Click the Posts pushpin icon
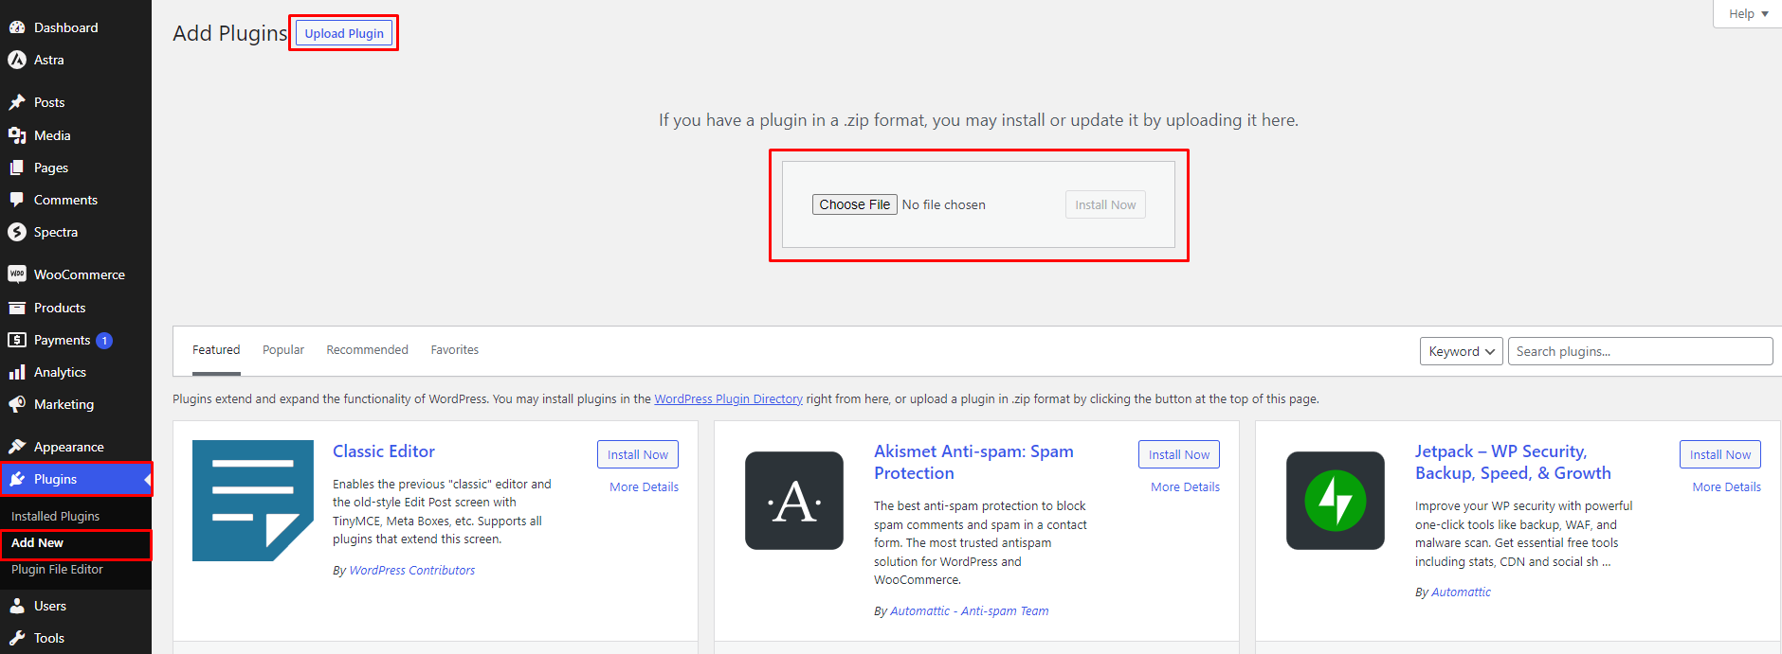 coord(17,102)
